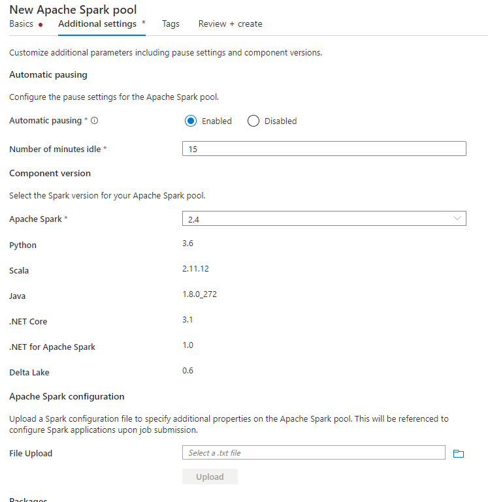Screen dimensions: 488x502
Task: Open the folder browse icon for File Upload
Action: pyautogui.click(x=458, y=453)
